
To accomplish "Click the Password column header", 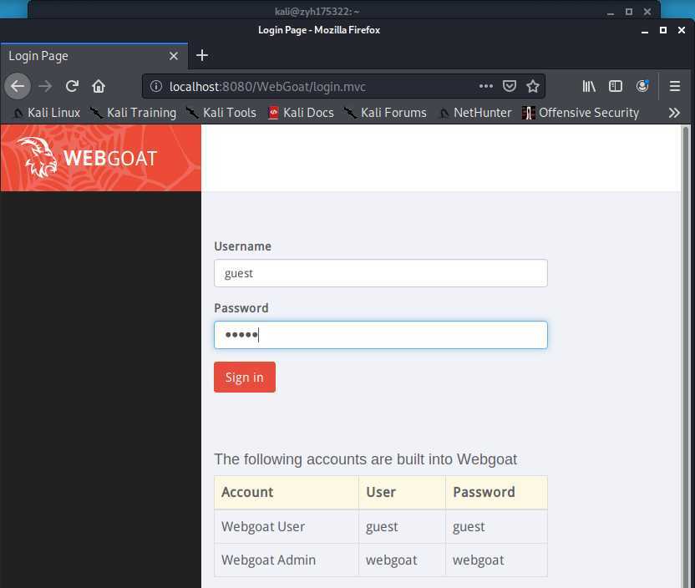I will click(496, 492).
